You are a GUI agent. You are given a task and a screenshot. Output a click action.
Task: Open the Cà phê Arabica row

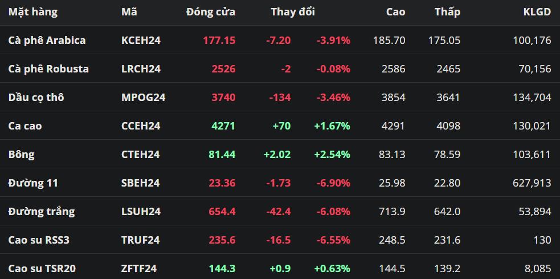tap(47, 40)
